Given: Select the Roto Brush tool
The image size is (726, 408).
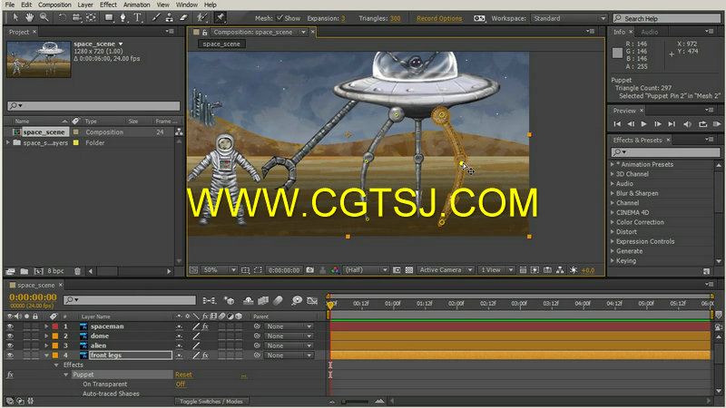Looking at the screenshot, I should click(x=201, y=17).
